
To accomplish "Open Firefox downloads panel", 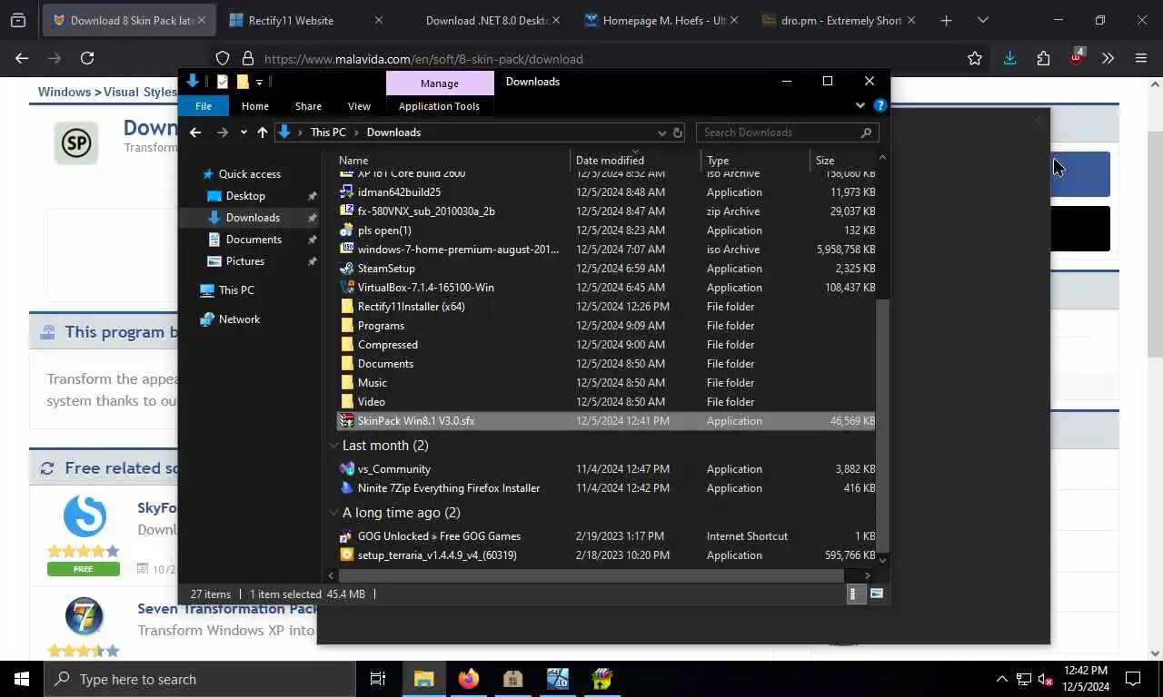I will coord(1009,58).
